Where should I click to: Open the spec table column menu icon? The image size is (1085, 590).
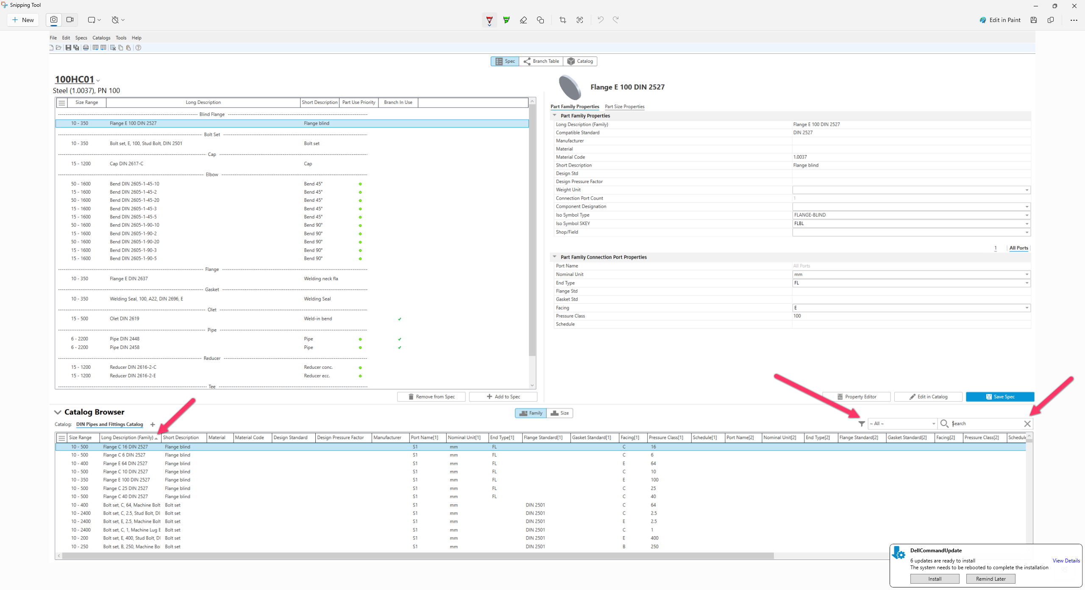pos(62,103)
